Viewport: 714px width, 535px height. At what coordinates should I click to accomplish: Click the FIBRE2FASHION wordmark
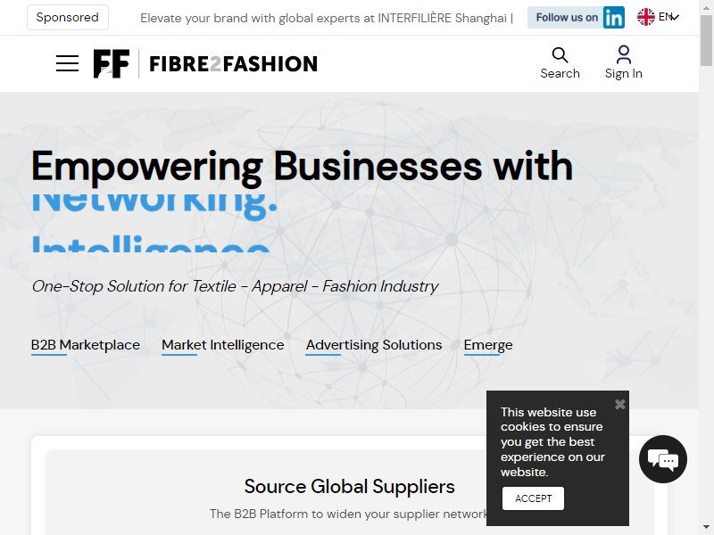233,63
